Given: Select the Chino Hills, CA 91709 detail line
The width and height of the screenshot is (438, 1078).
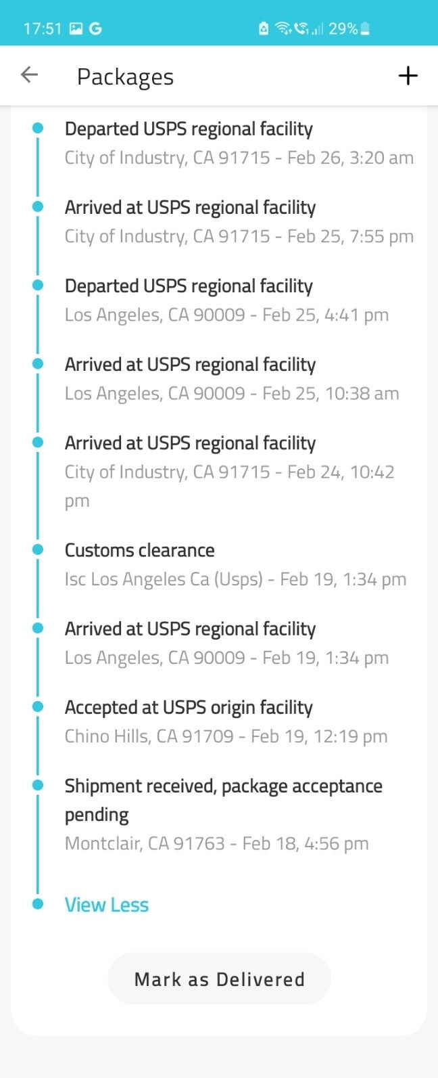Looking at the screenshot, I should [226, 736].
